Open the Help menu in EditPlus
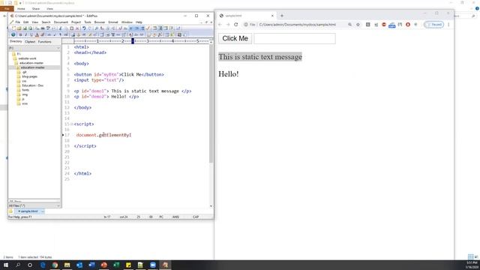Image resolution: width=480 pixels, height=270 pixels. point(139,22)
